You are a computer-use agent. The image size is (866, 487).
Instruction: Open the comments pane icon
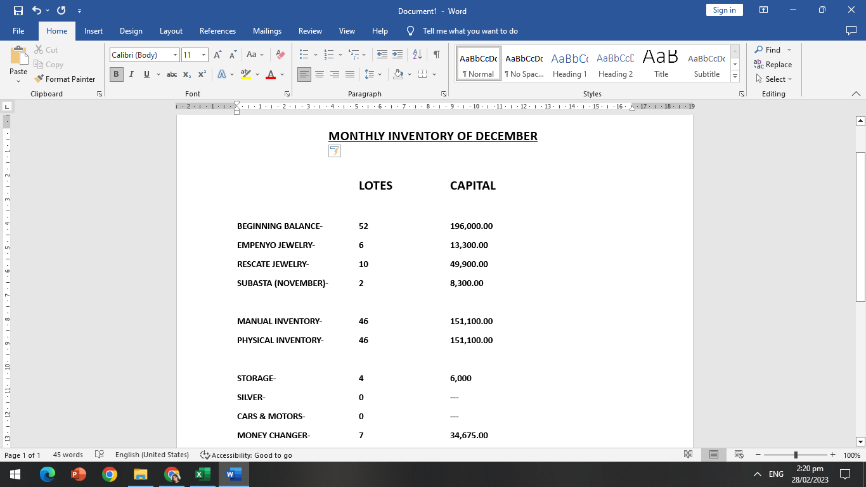tap(851, 30)
